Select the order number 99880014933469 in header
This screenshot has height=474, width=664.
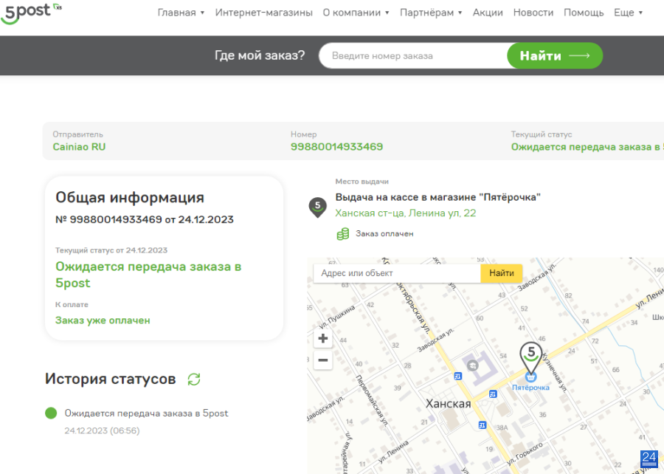pos(336,147)
